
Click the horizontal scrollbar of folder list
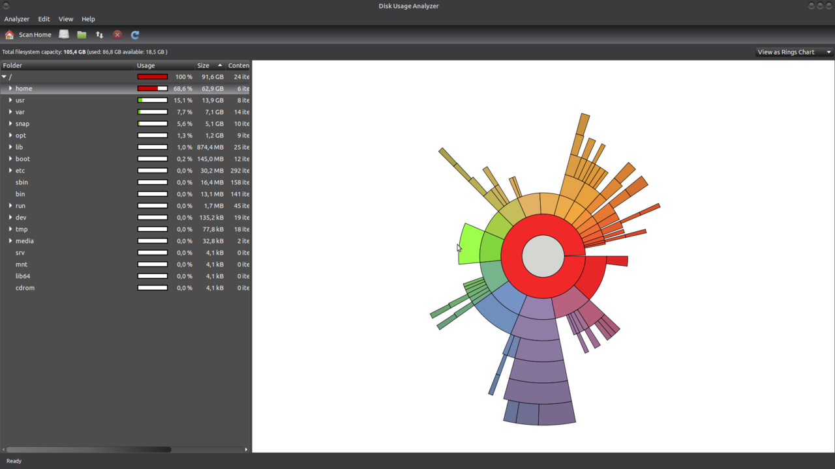pyautogui.click(x=89, y=449)
